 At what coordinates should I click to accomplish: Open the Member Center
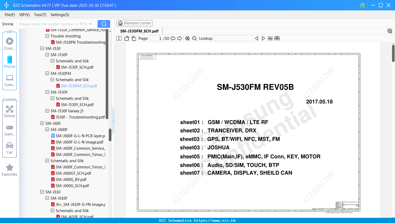(x=134, y=23)
